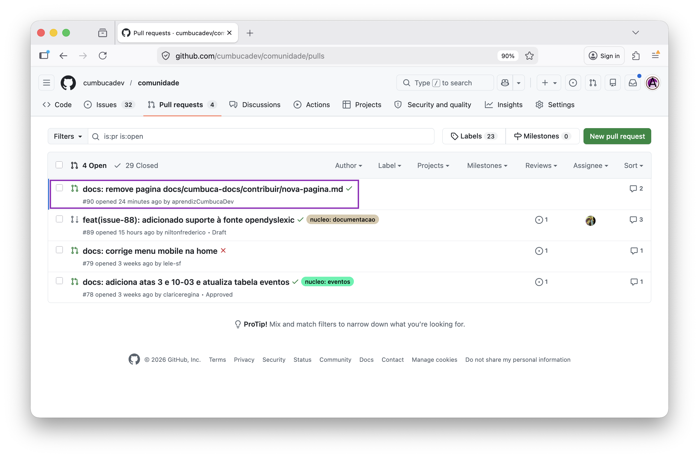Select all pull requests checkbox
The image size is (699, 458).
pyautogui.click(x=59, y=165)
